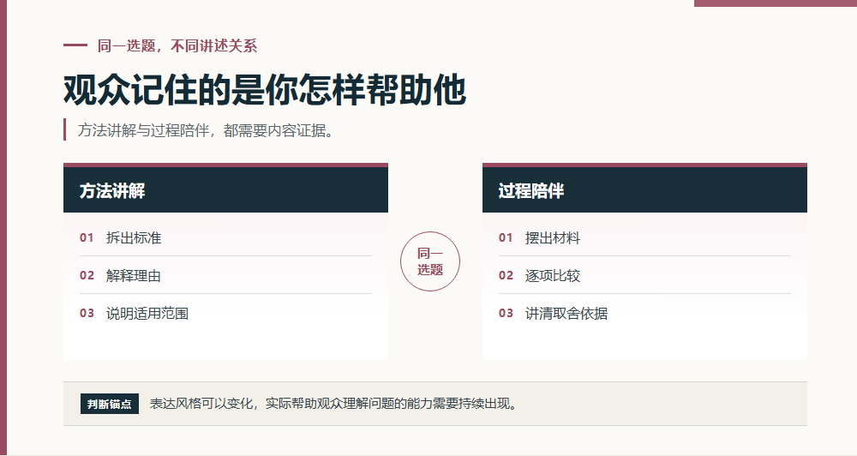
Task: Click the kicker text 同一选题，不同讲述关系
Action: coord(177,46)
